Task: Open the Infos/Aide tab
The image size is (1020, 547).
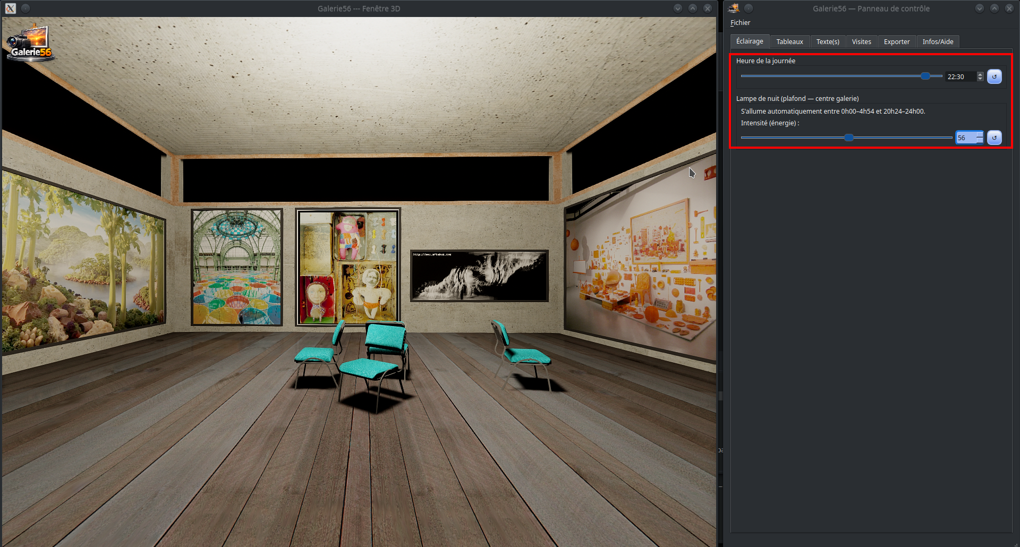Action: tap(938, 42)
